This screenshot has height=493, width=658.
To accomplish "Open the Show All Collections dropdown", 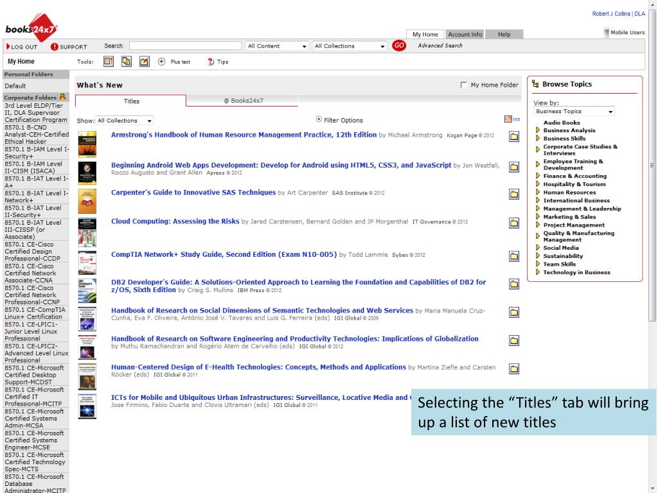I will [x=125, y=121].
